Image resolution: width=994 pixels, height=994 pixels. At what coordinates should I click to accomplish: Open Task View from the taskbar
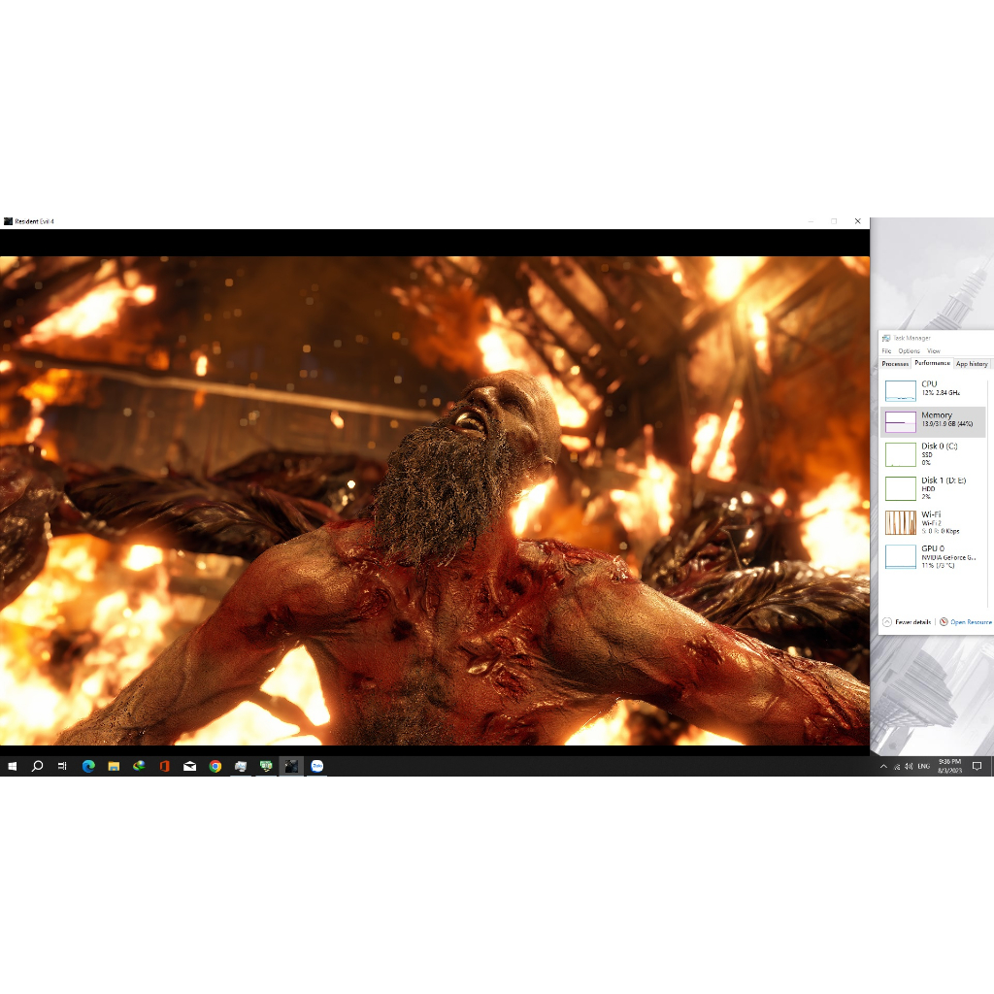(62, 766)
